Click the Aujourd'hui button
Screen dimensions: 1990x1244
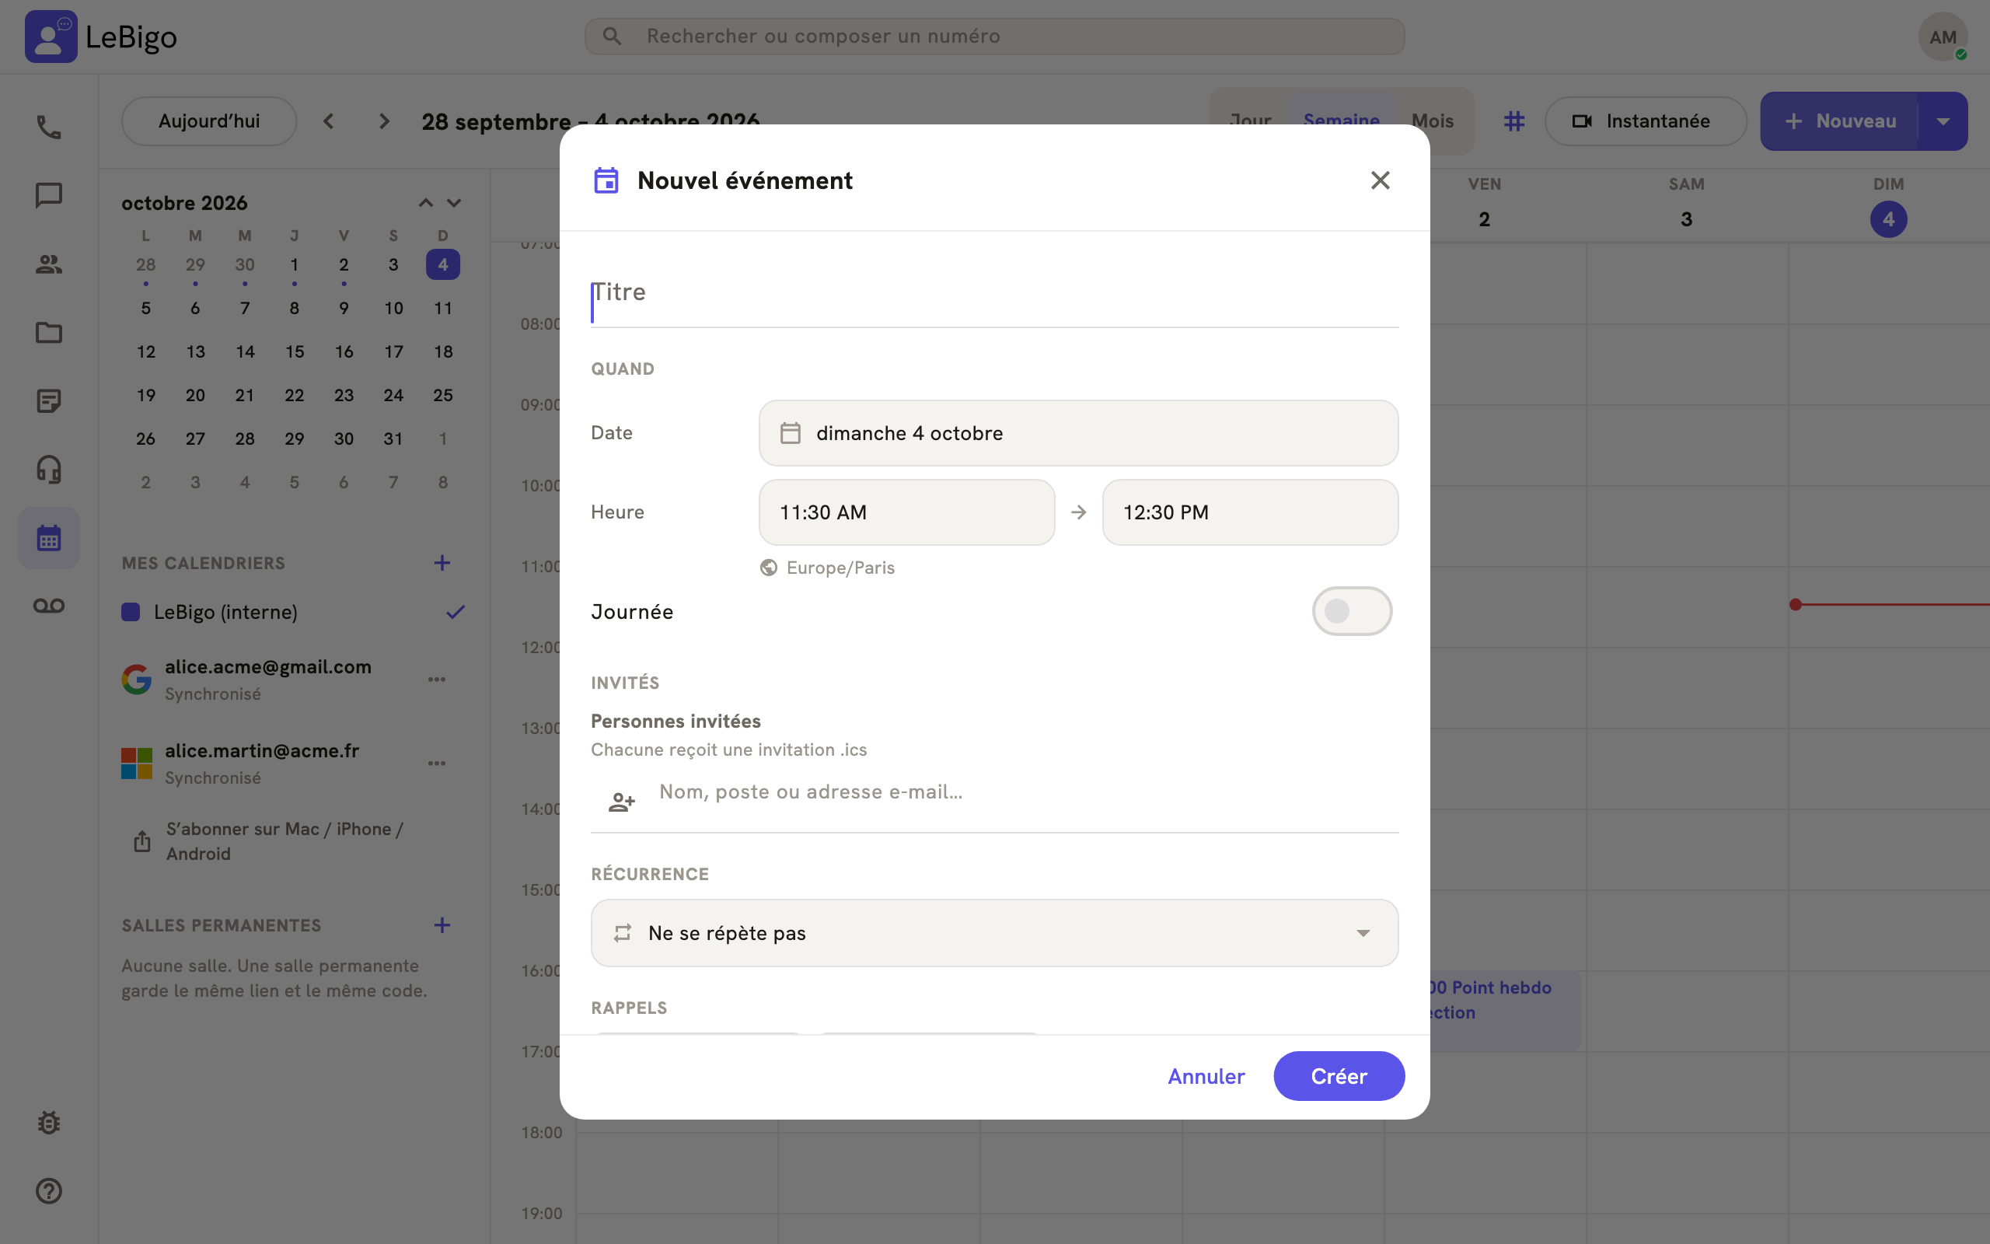click(x=209, y=121)
